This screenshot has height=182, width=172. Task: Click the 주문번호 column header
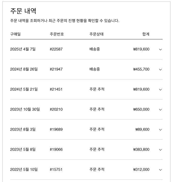click(57, 34)
